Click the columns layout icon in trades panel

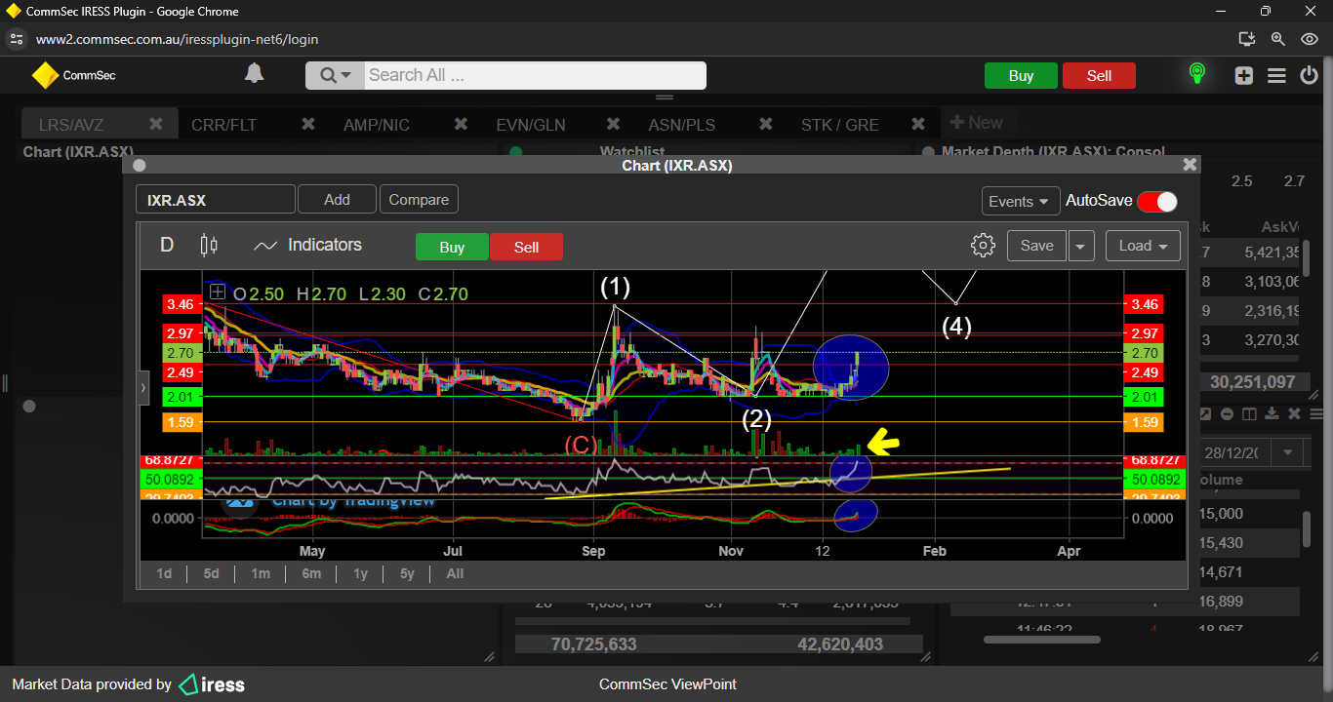(1249, 414)
